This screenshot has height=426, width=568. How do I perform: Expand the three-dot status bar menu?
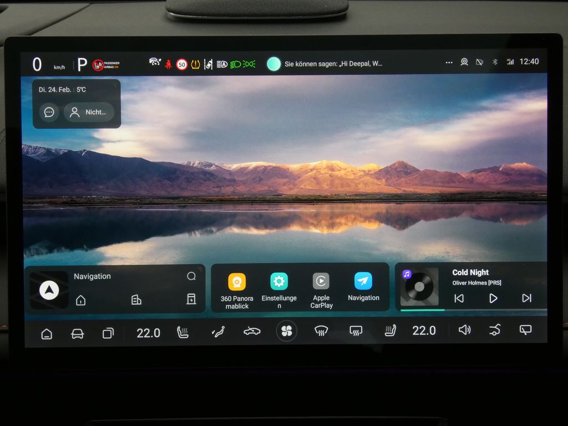[x=449, y=63]
